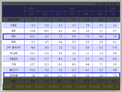Select the 정유 row label

point(13,36)
